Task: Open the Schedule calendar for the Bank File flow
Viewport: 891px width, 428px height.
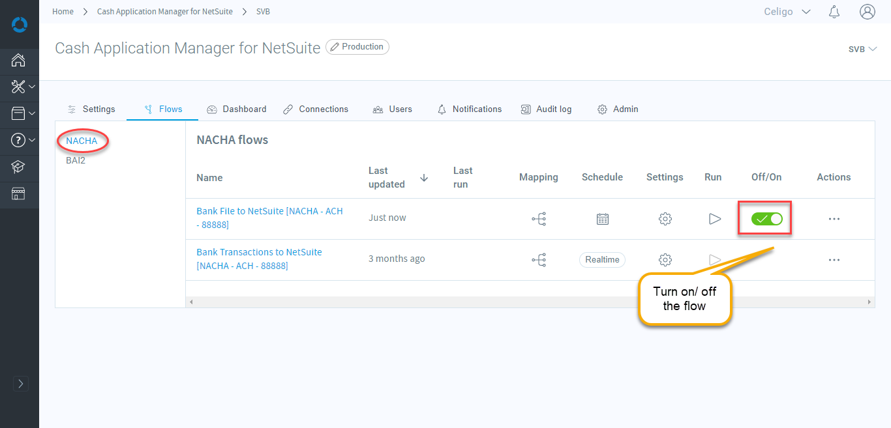Action: pyautogui.click(x=602, y=219)
